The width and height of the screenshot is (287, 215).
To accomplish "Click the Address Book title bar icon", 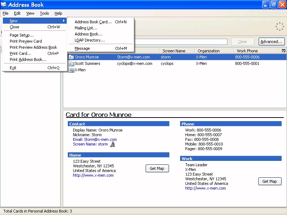I will (4, 4).
